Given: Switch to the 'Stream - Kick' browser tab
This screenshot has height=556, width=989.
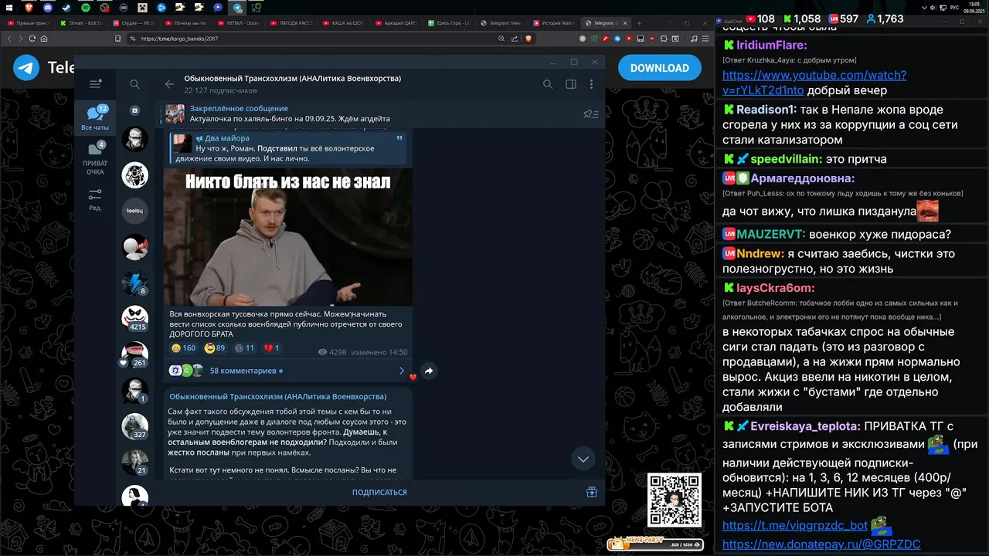Looking at the screenshot, I should tap(81, 23).
